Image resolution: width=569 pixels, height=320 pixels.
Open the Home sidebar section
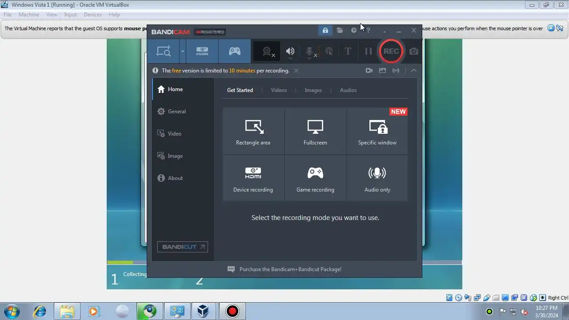[183, 89]
